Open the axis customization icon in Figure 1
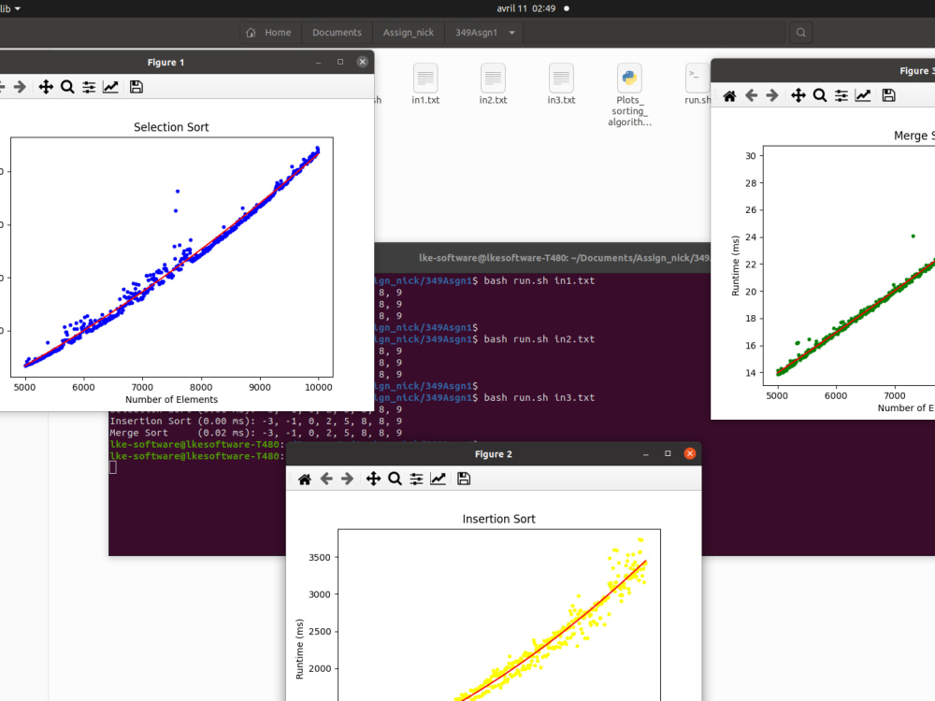Screen dimensions: 935x701 coord(110,86)
